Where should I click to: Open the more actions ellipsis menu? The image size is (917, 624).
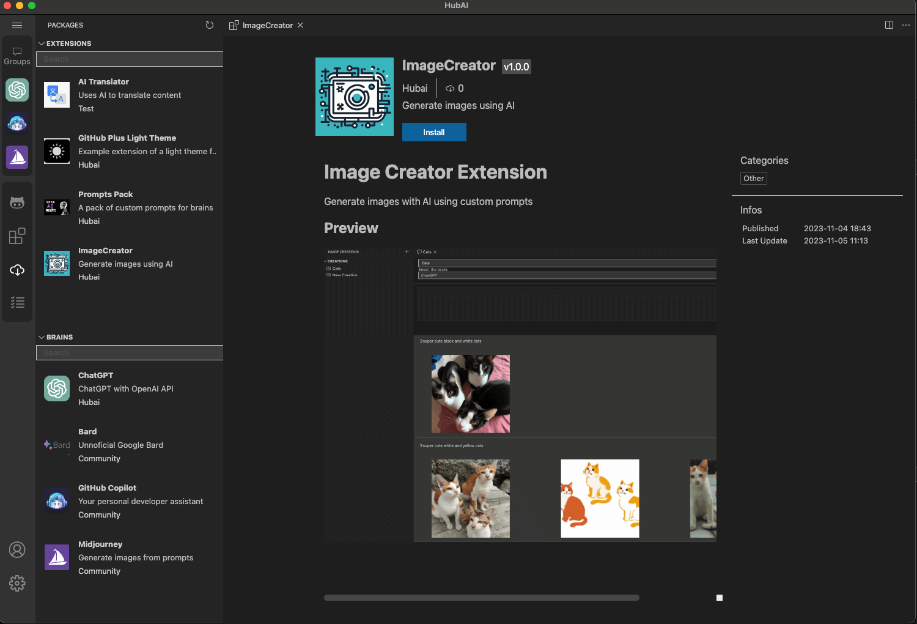click(x=906, y=25)
